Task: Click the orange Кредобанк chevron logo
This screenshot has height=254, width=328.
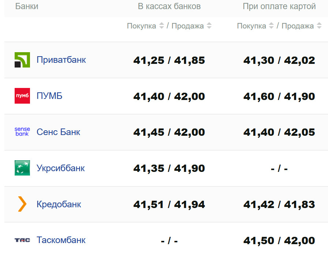Action: tap(22, 204)
